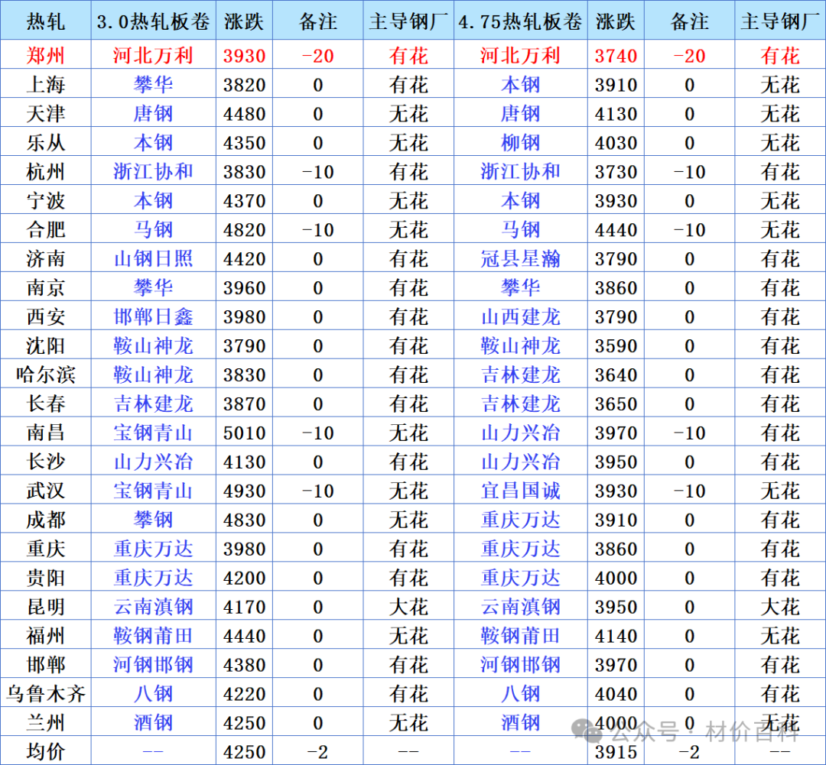This screenshot has height=765, width=826.
Task: Click price 4040 in the 乌鲁木齐 row
Action: pos(616,693)
